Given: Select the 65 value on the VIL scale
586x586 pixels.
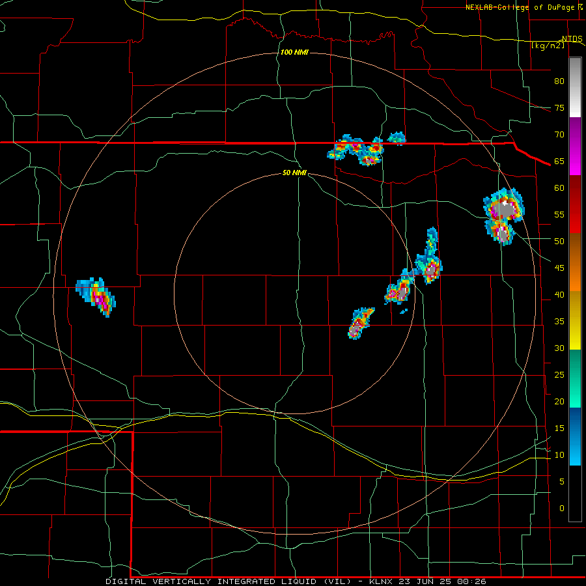Looking at the screenshot, I should coord(559,161).
